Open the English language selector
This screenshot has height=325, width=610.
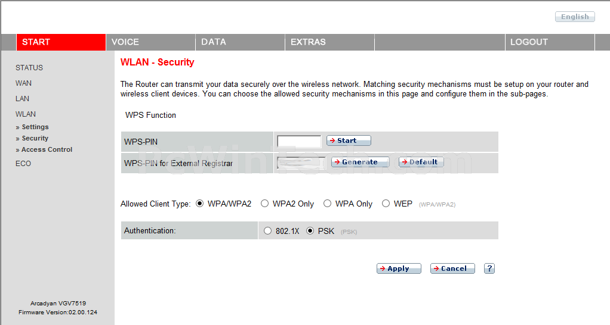(575, 17)
